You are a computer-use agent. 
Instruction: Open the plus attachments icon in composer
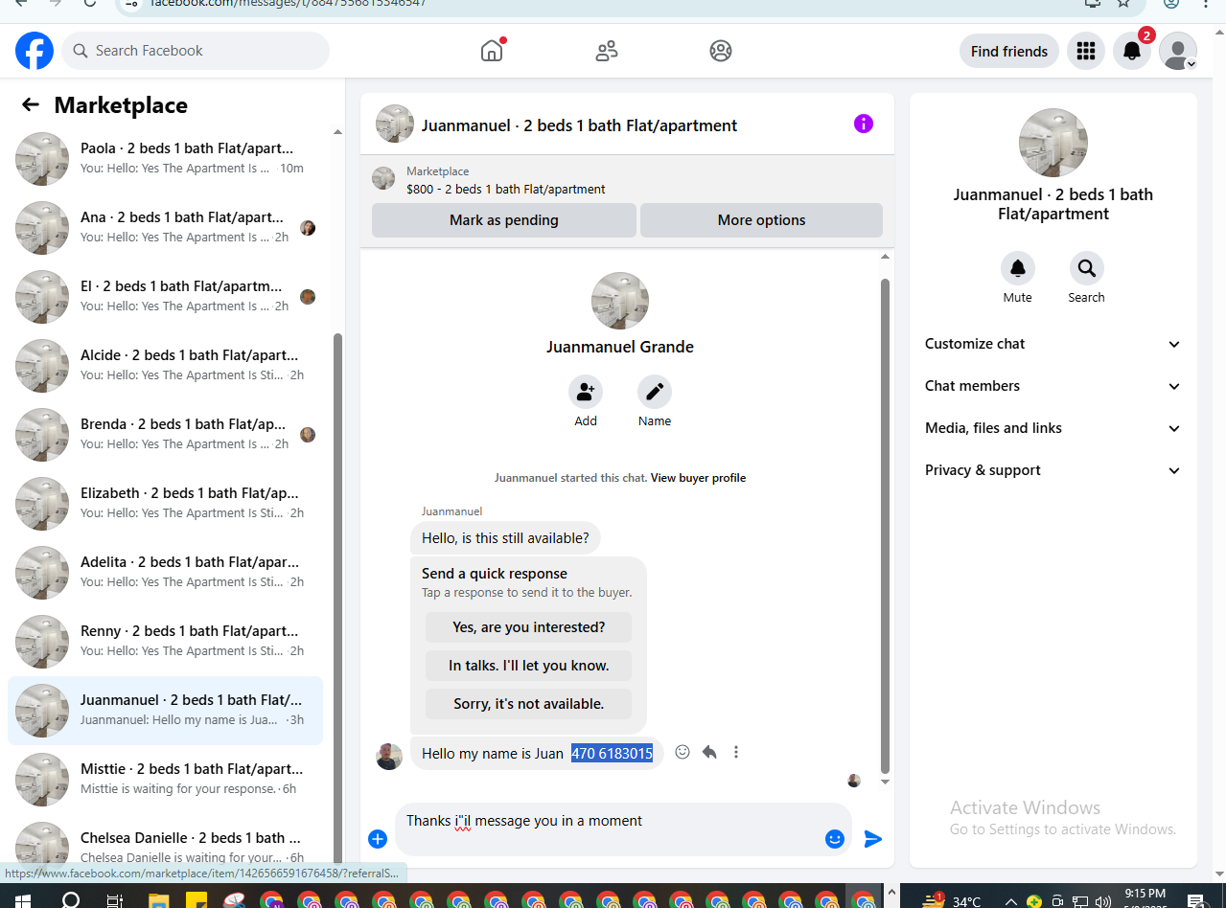tap(378, 839)
